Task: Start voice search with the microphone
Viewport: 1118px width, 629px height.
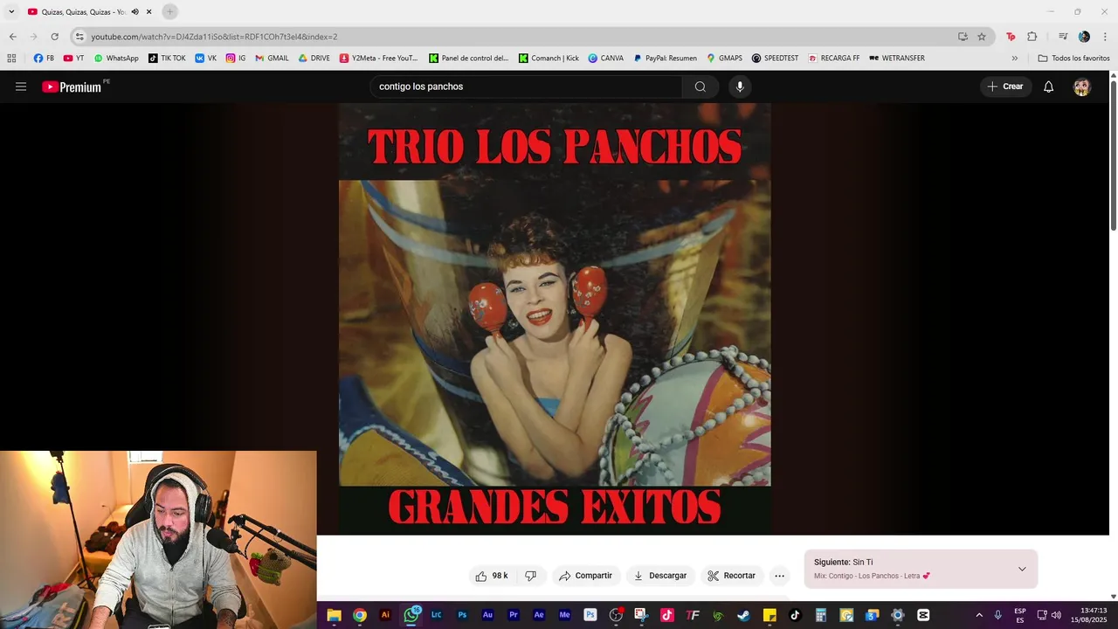Action: pos(740,86)
